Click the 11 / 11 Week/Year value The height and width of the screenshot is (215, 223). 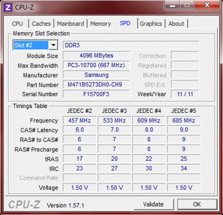(185, 94)
